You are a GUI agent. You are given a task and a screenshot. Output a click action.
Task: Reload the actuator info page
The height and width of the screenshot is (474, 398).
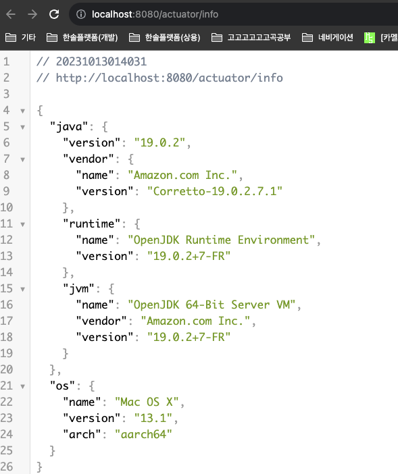coord(54,14)
